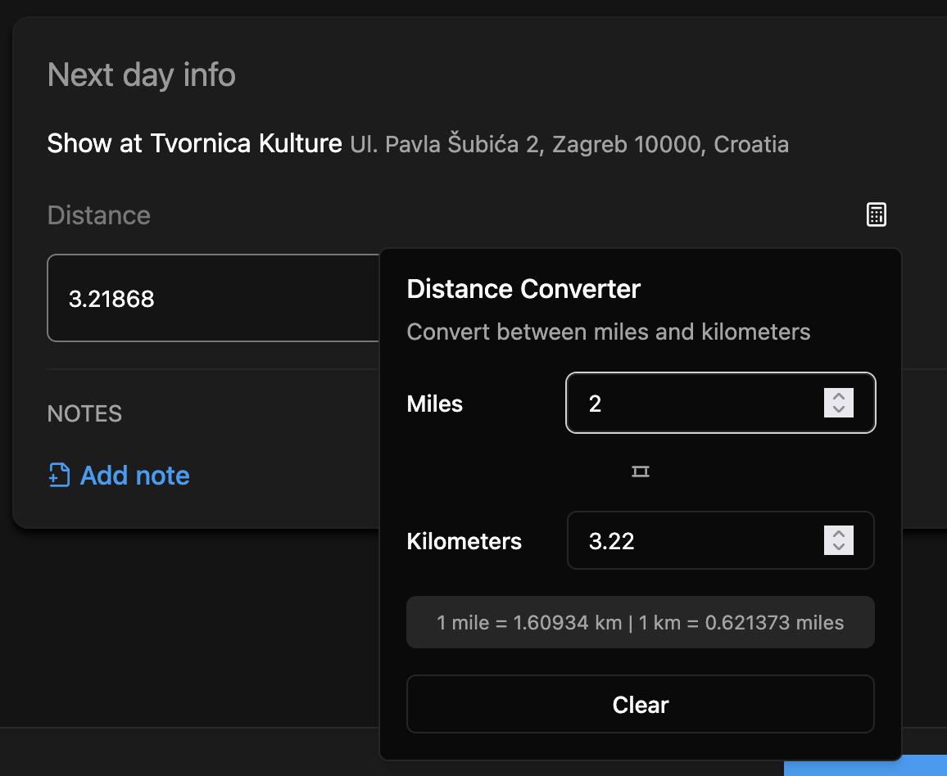Click the Distance section label

98,214
